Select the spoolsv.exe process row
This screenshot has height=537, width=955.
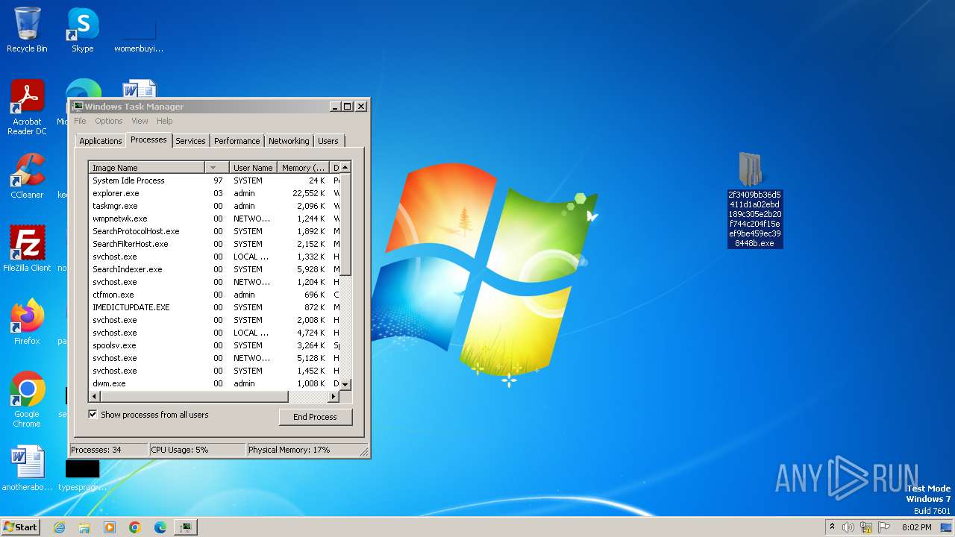214,345
